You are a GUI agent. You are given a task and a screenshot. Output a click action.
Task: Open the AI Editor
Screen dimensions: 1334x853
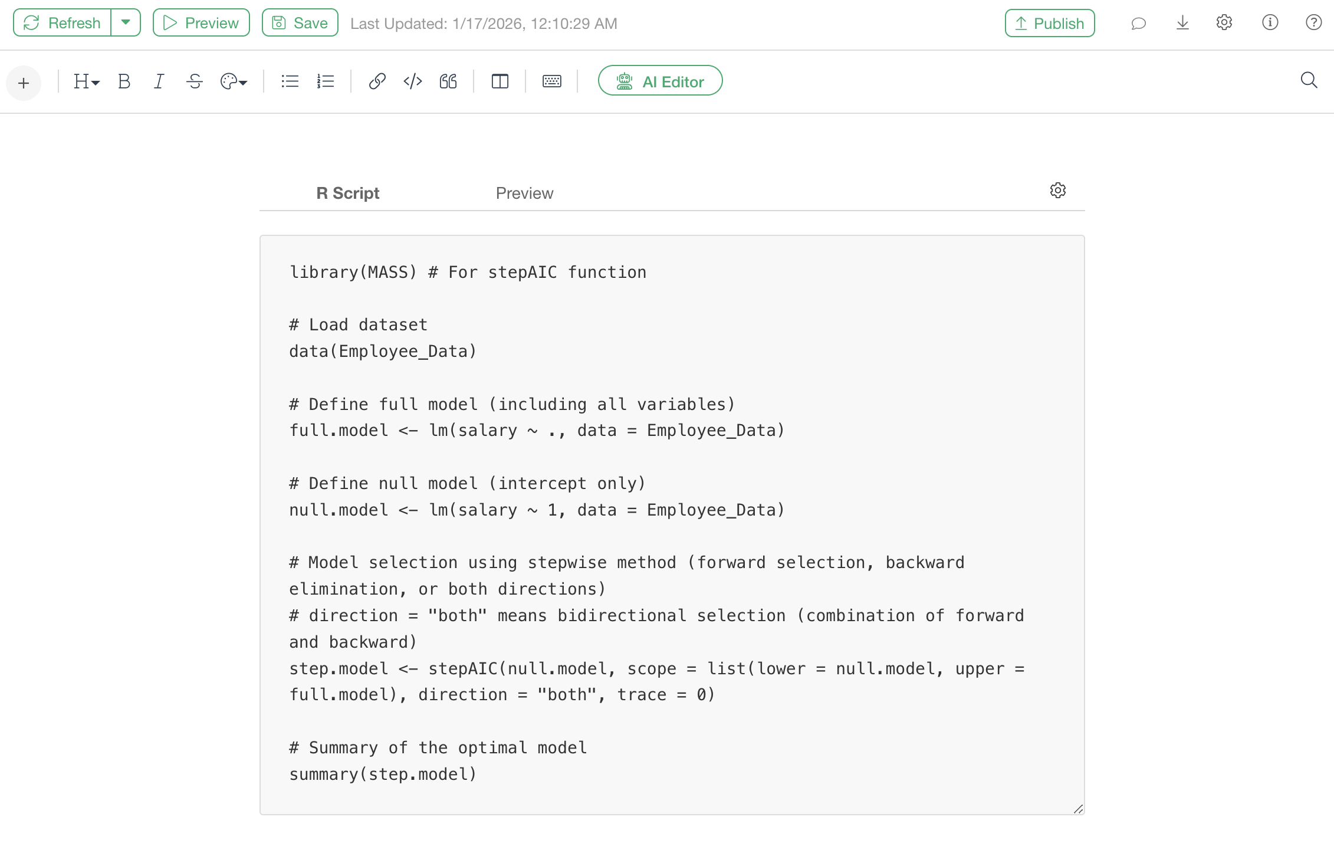[x=660, y=81]
